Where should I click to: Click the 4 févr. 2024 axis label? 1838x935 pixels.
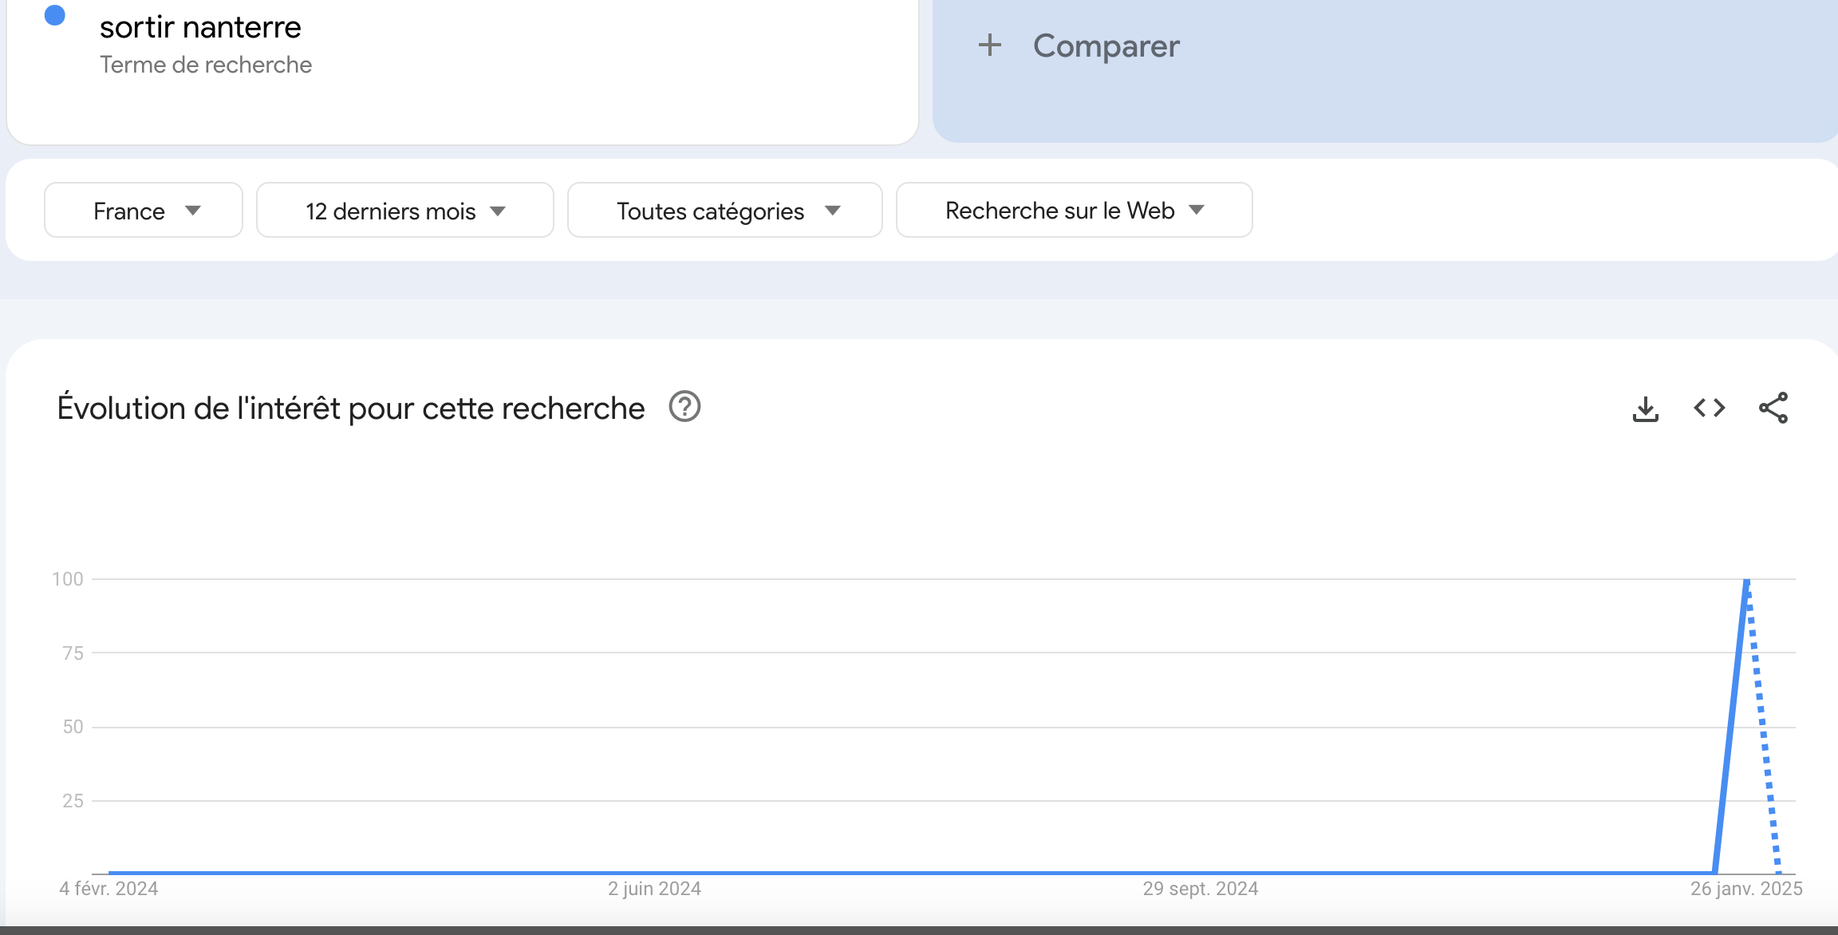point(108,889)
